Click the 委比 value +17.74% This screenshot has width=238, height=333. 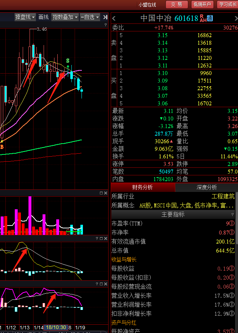point(163,28)
